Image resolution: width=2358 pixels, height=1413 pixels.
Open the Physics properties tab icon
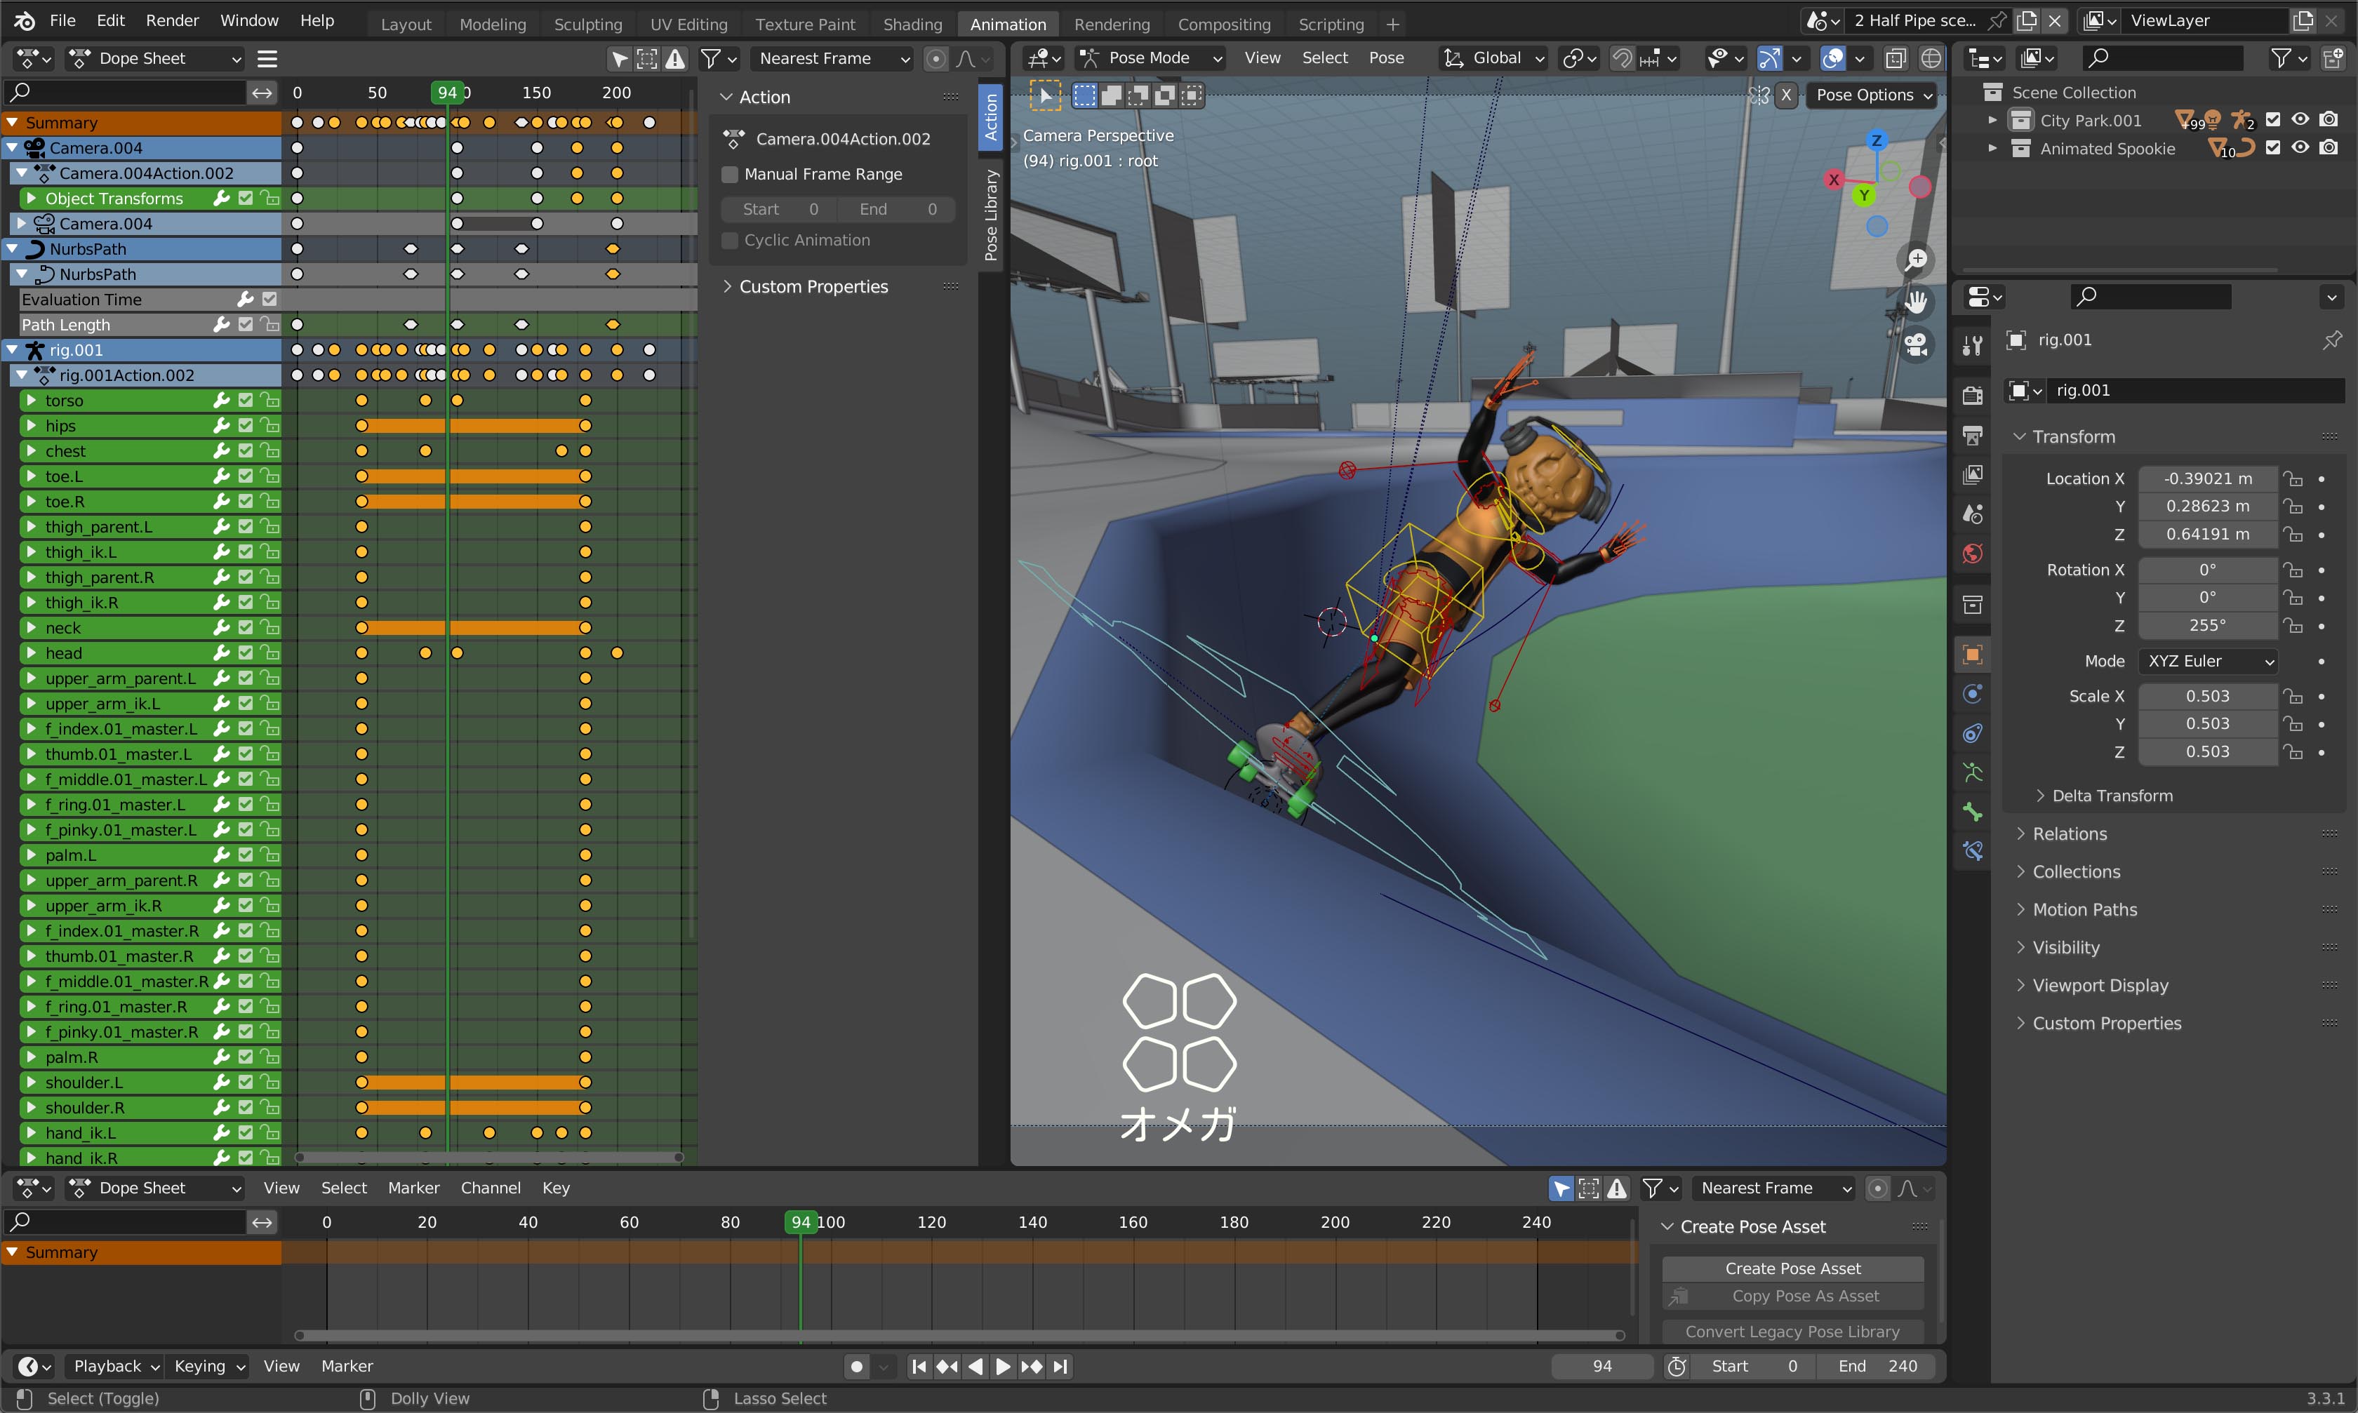tap(1972, 693)
